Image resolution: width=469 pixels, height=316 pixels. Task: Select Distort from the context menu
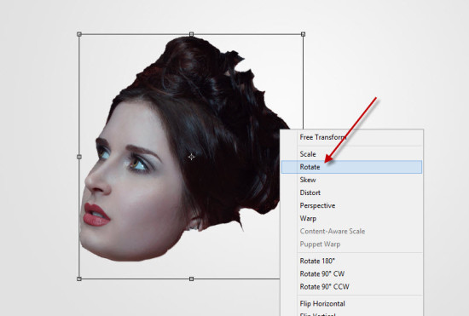tap(351, 192)
